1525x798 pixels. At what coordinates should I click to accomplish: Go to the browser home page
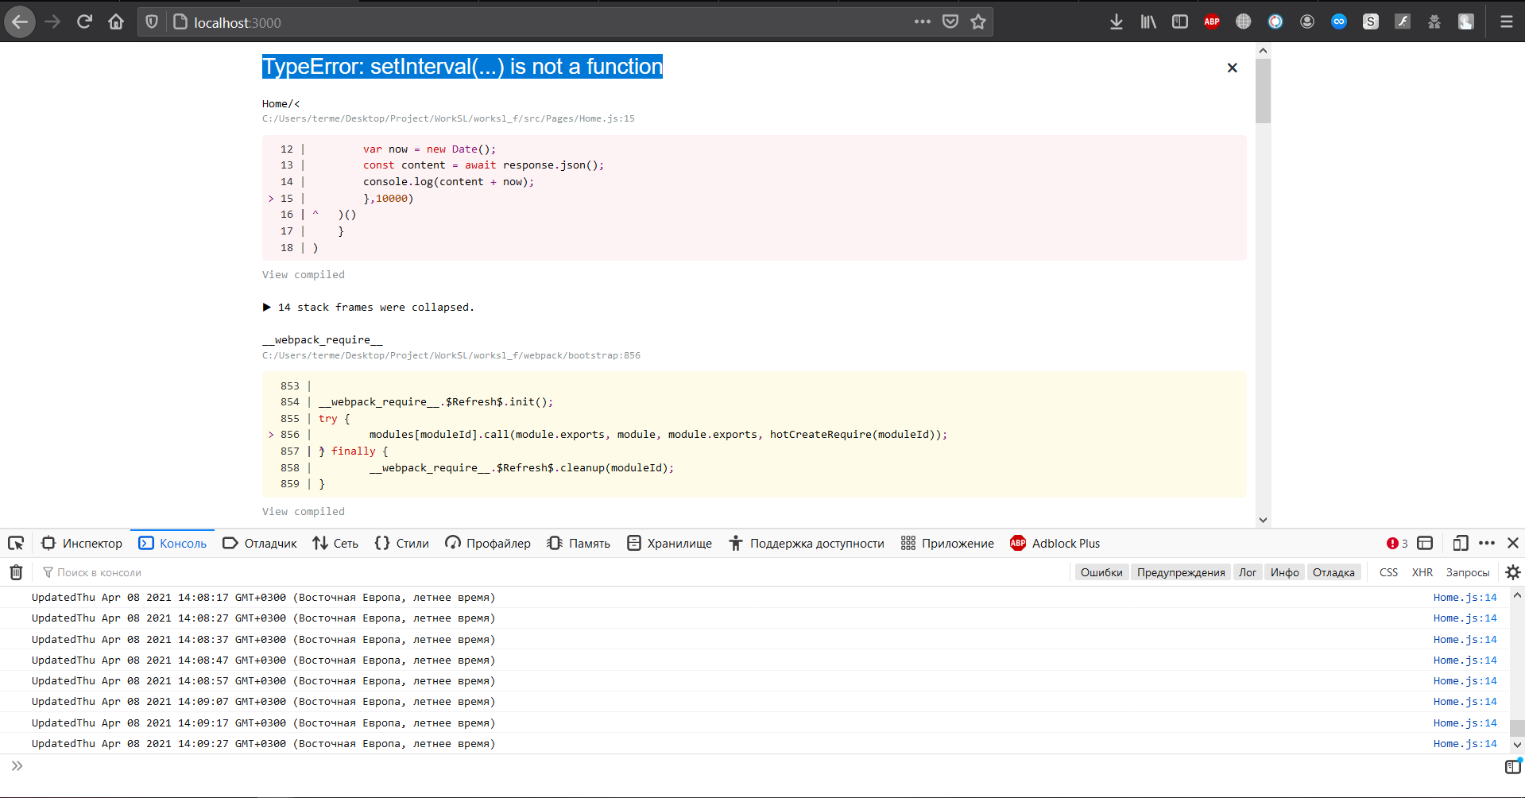click(x=116, y=22)
